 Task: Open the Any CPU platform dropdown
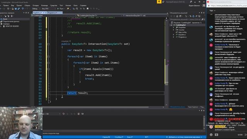pyautogui.click(x=49, y=8)
